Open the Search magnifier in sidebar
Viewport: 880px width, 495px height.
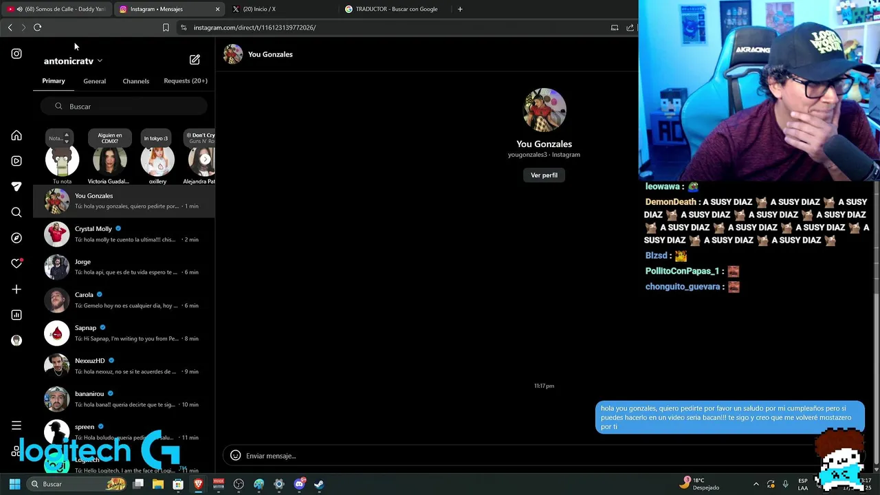pyautogui.click(x=16, y=212)
